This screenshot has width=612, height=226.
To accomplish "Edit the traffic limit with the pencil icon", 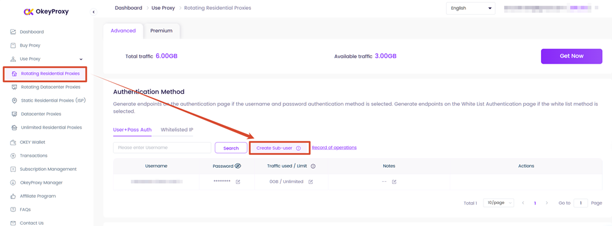I will 311,182.
